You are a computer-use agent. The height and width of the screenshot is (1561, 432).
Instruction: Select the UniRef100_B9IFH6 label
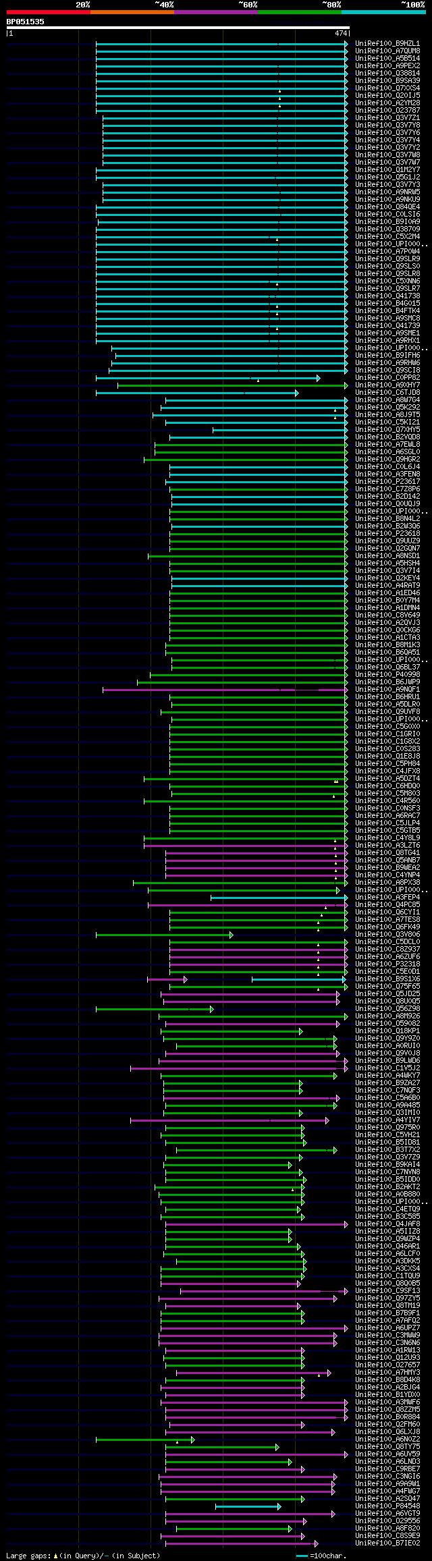click(x=387, y=355)
